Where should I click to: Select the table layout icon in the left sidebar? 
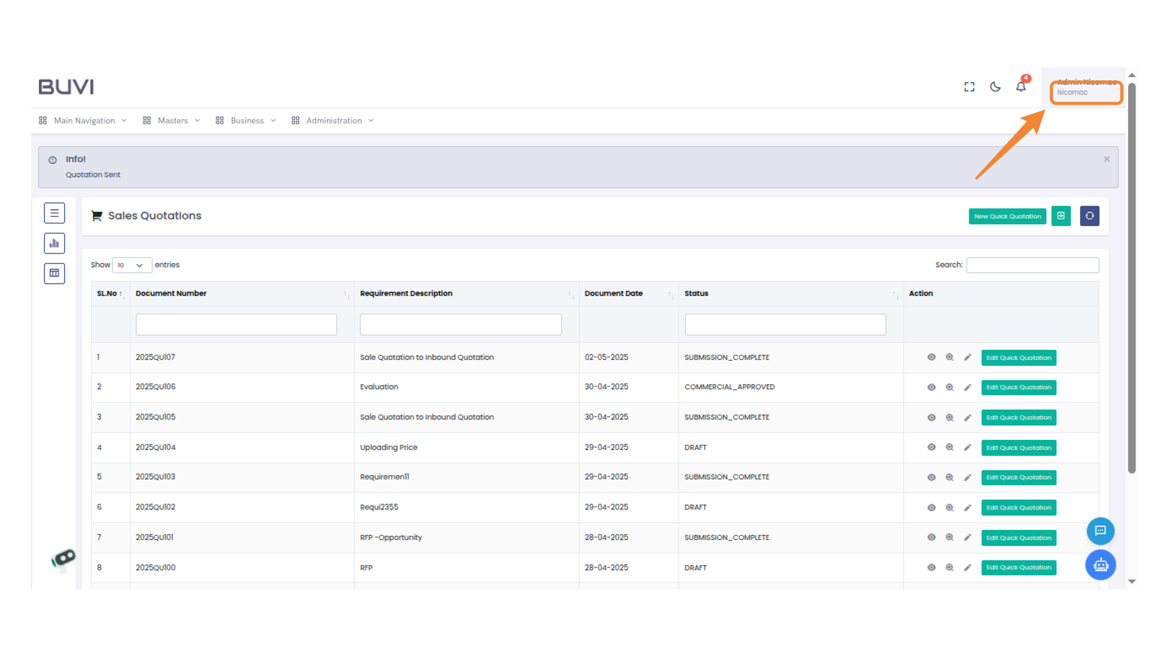point(54,273)
